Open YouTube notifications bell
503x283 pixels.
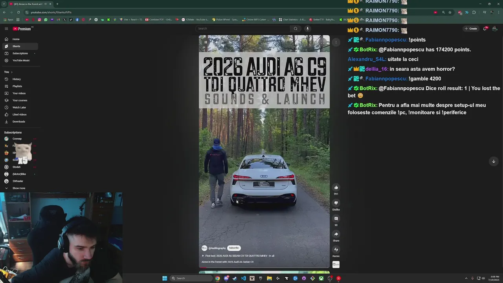pyautogui.click(x=485, y=29)
